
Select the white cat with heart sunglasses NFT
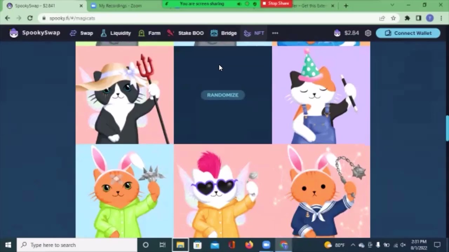tap(223, 191)
